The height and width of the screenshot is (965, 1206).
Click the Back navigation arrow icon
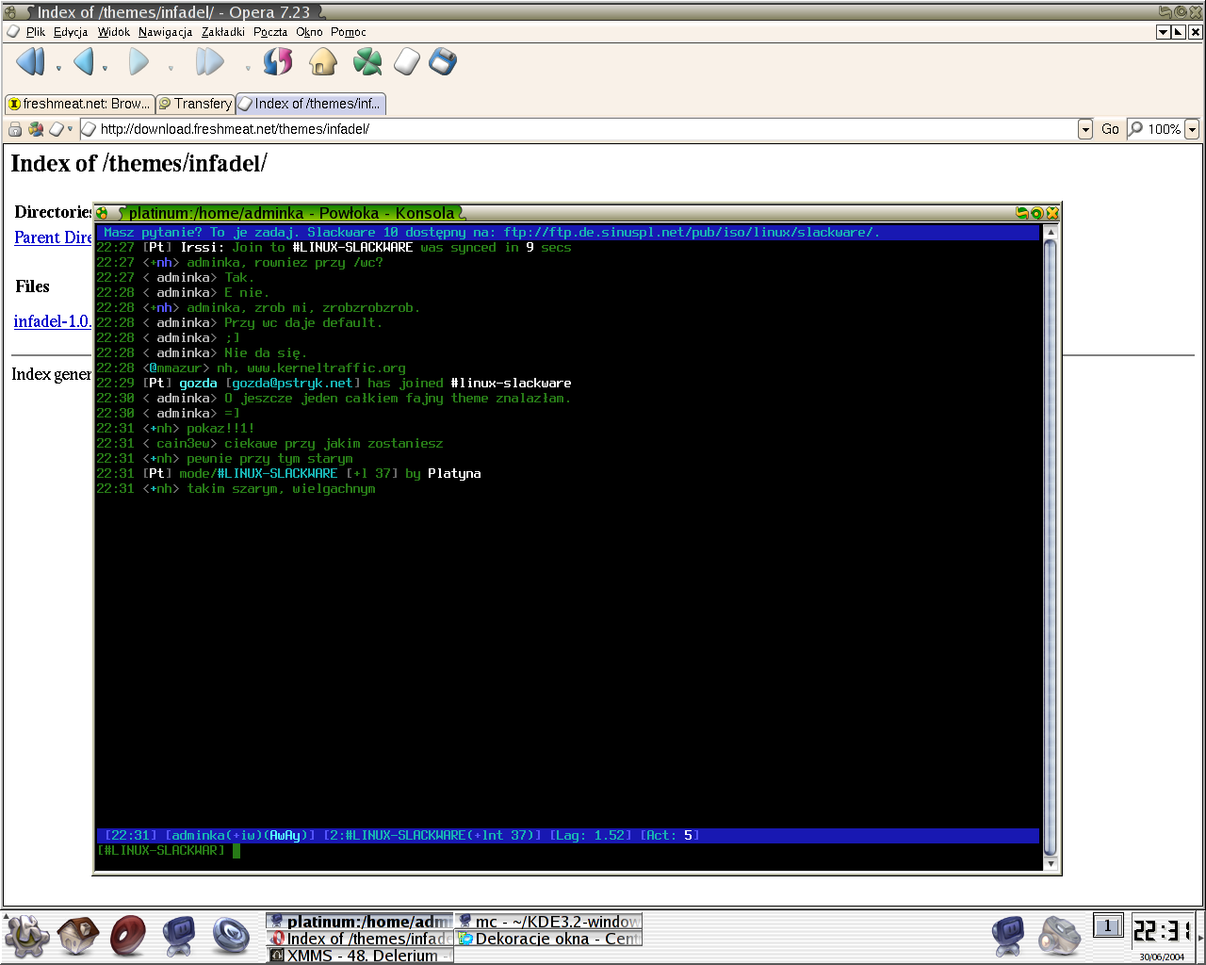tap(84, 62)
